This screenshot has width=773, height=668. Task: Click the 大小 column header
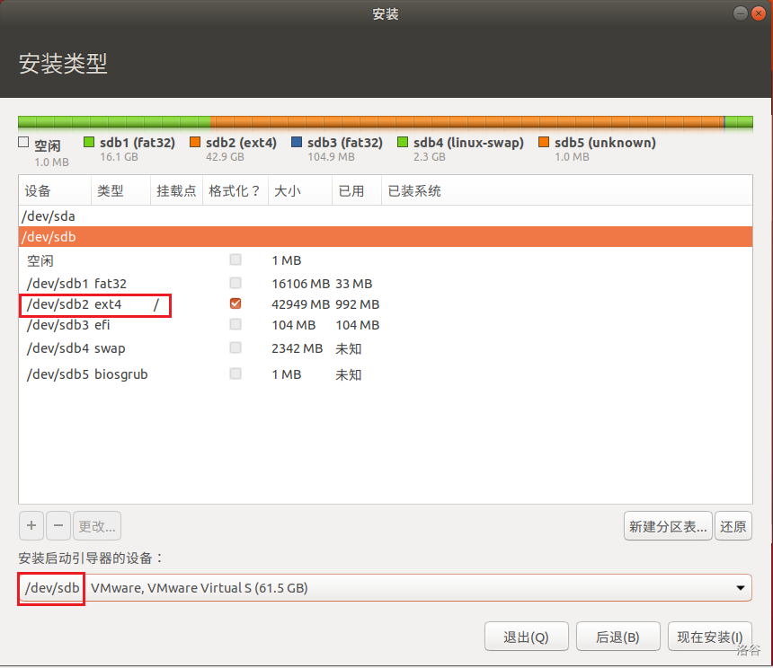pos(298,191)
